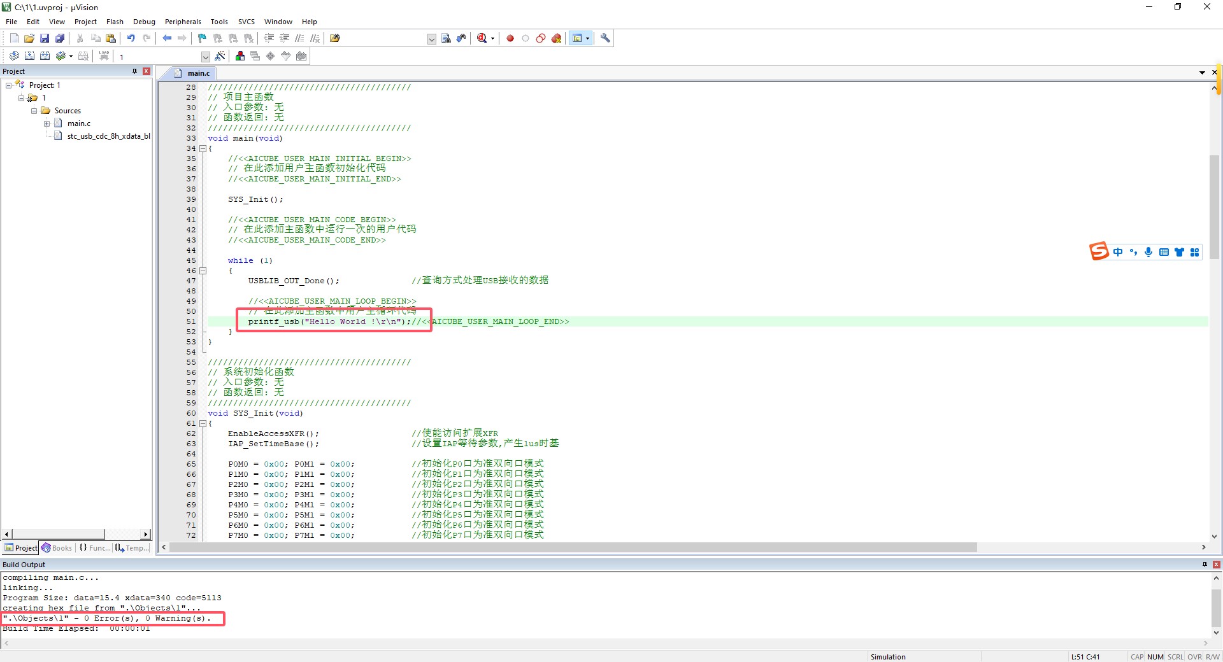Image resolution: width=1223 pixels, height=662 pixels.
Task: Switch to the Functions panel tab
Action: coord(94,548)
